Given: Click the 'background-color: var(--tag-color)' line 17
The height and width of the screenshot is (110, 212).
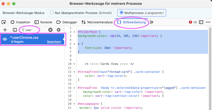Looking at the screenshot, I should tap(123, 92).
